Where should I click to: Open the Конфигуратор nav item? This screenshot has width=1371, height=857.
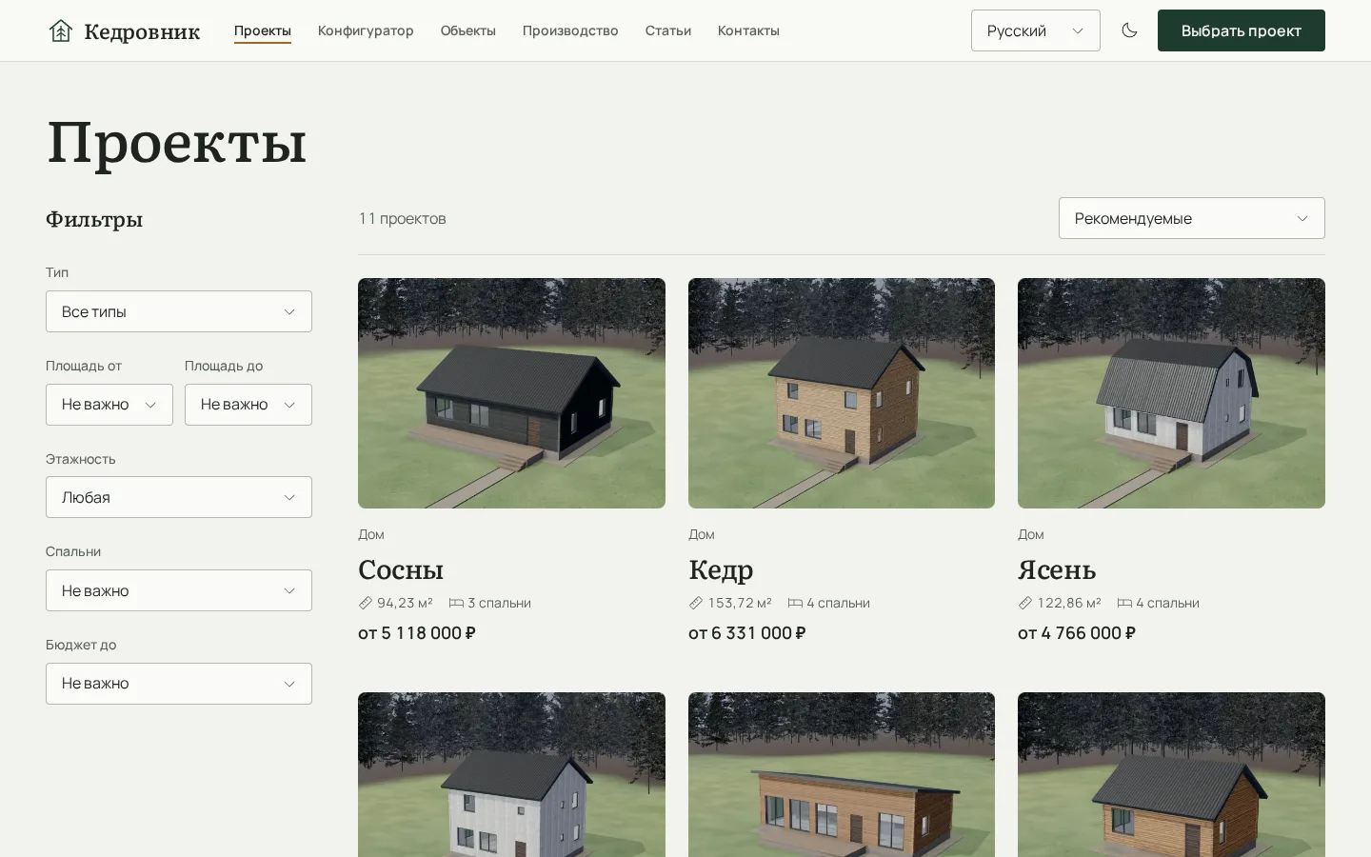point(366,30)
